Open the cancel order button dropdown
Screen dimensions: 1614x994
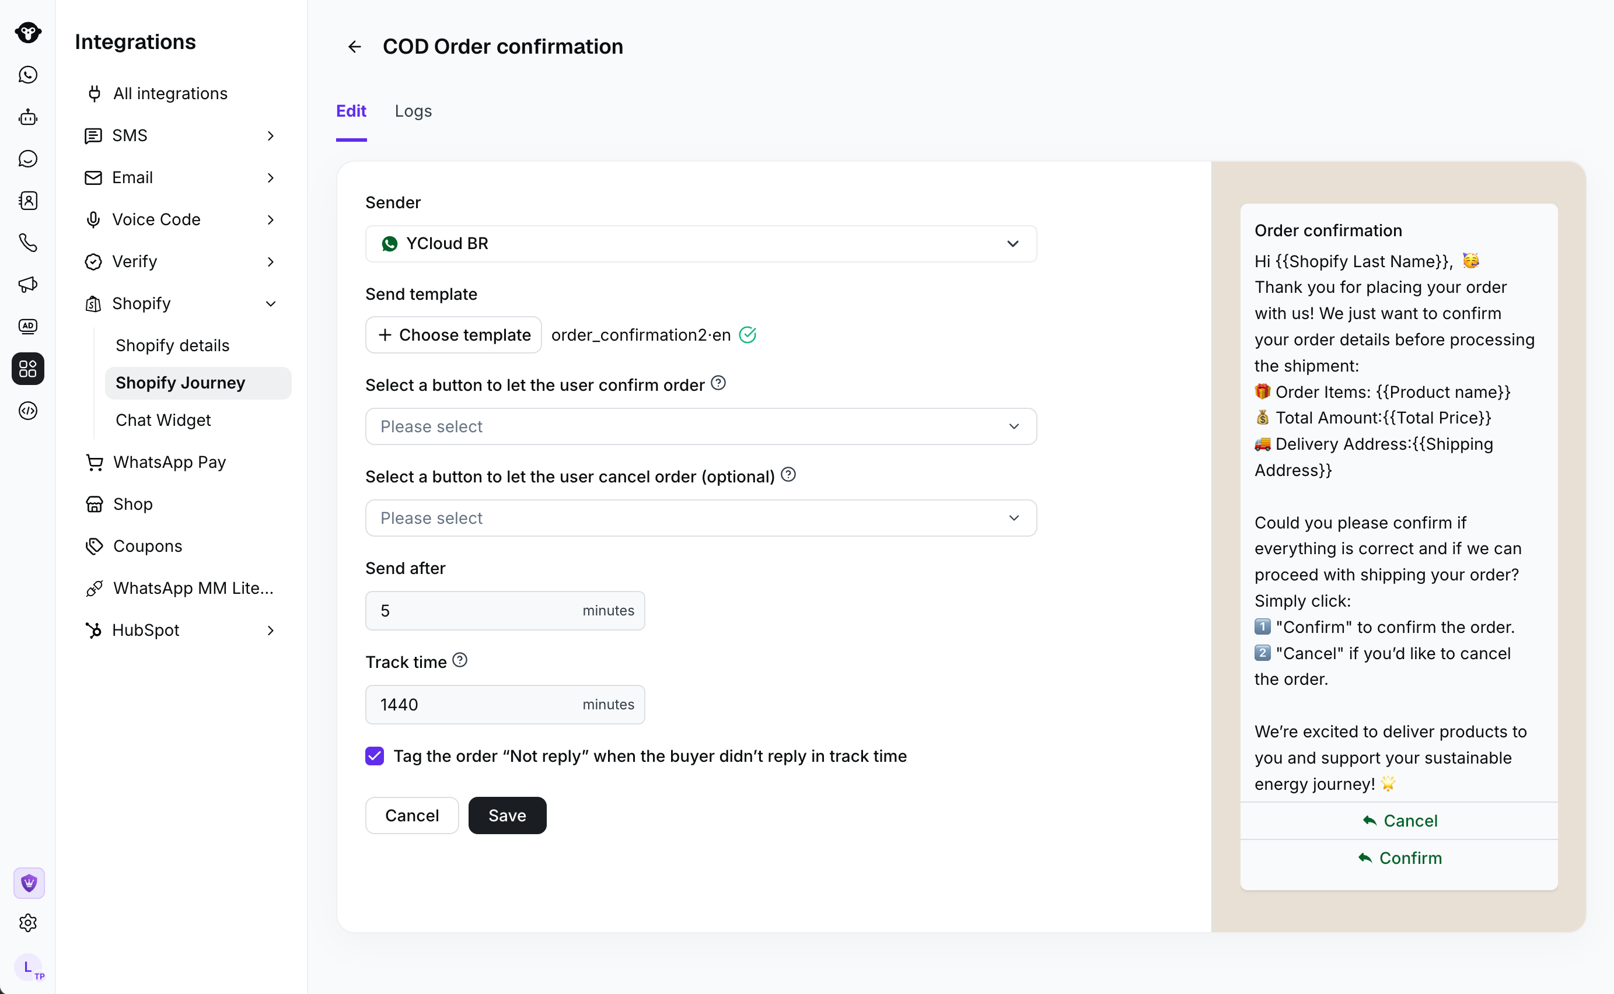tap(701, 518)
